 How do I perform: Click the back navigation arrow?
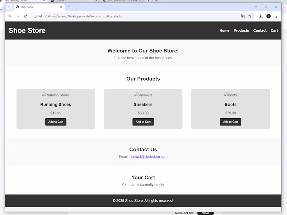10,16
